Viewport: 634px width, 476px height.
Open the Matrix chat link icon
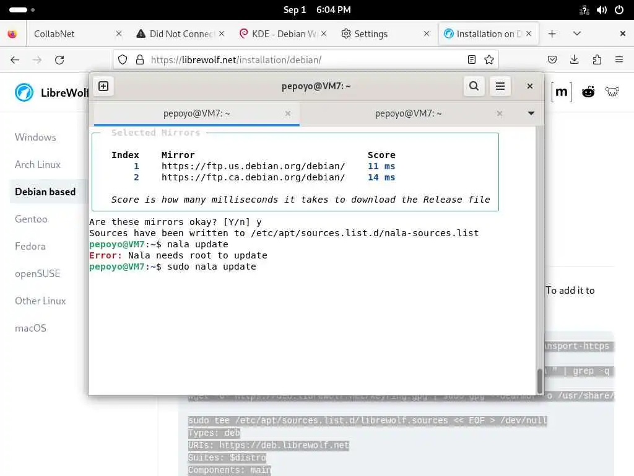(x=561, y=92)
